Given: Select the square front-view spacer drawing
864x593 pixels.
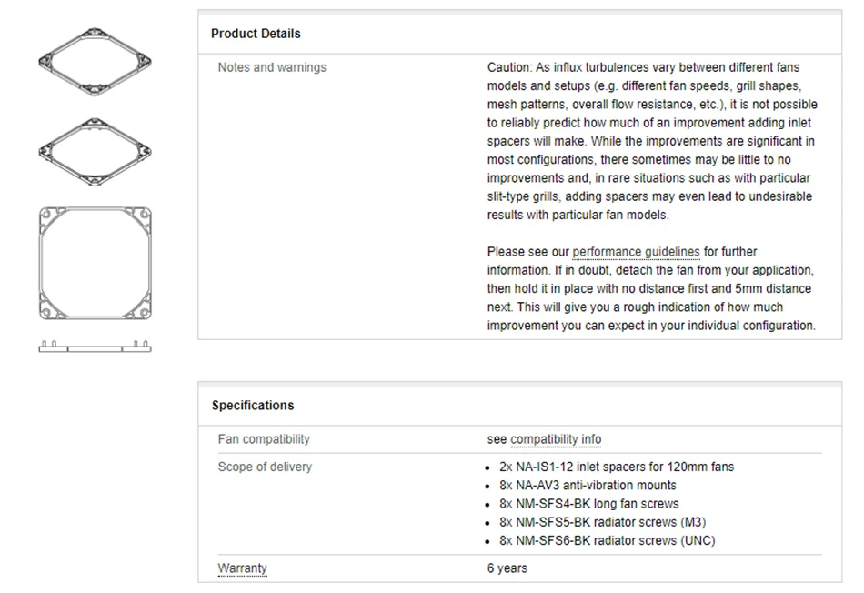Looking at the screenshot, I should [x=95, y=263].
